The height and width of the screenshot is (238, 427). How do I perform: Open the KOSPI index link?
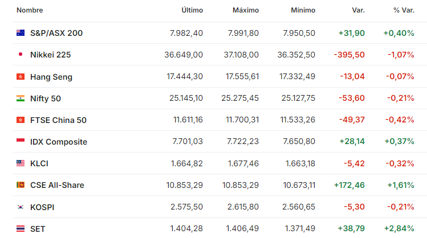click(x=42, y=207)
